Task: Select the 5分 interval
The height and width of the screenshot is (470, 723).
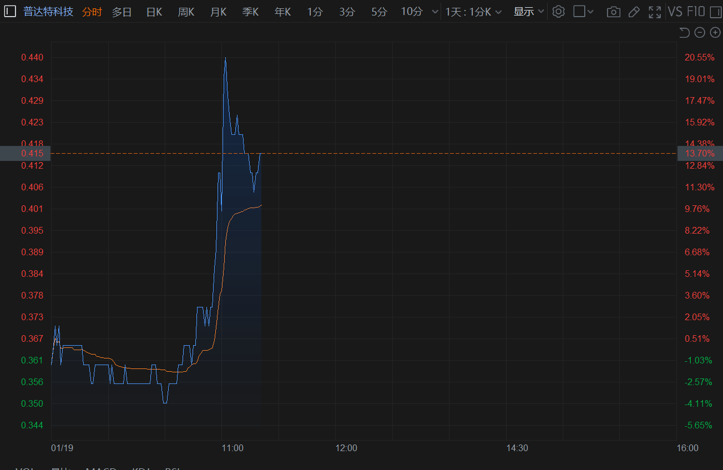Action: pyautogui.click(x=379, y=12)
